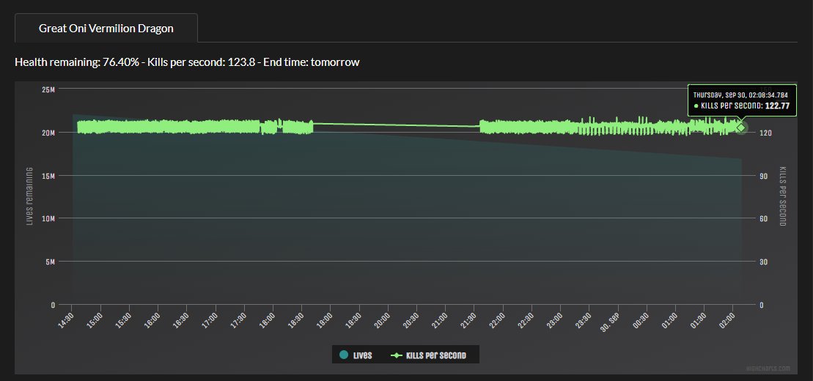Click the tooltip value 122.77
Image resolution: width=813 pixels, height=381 pixels.
pyautogui.click(x=778, y=106)
